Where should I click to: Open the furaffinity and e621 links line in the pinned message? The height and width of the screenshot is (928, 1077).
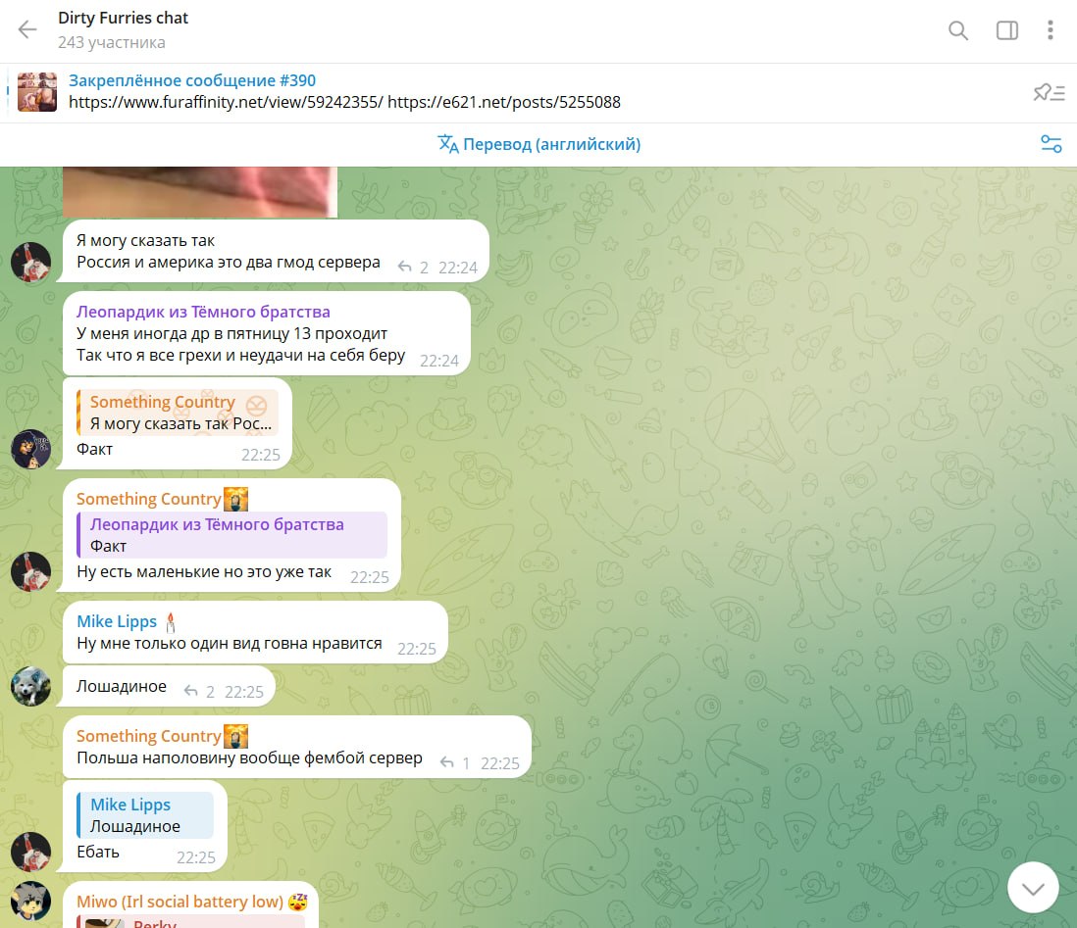coord(344,102)
